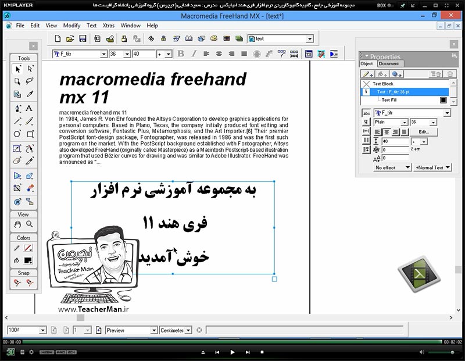Open the Centimeters units dropdown
This screenshot has height=361, width=465.
pyautogui.click(x=188, y=330)
